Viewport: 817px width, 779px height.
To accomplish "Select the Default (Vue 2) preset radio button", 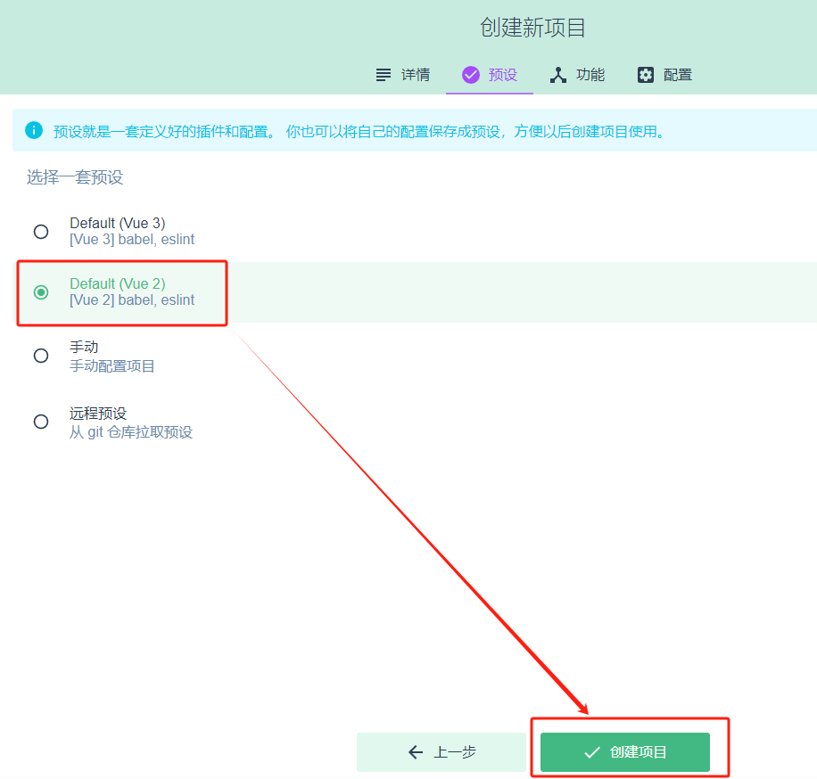I will 41,292.
